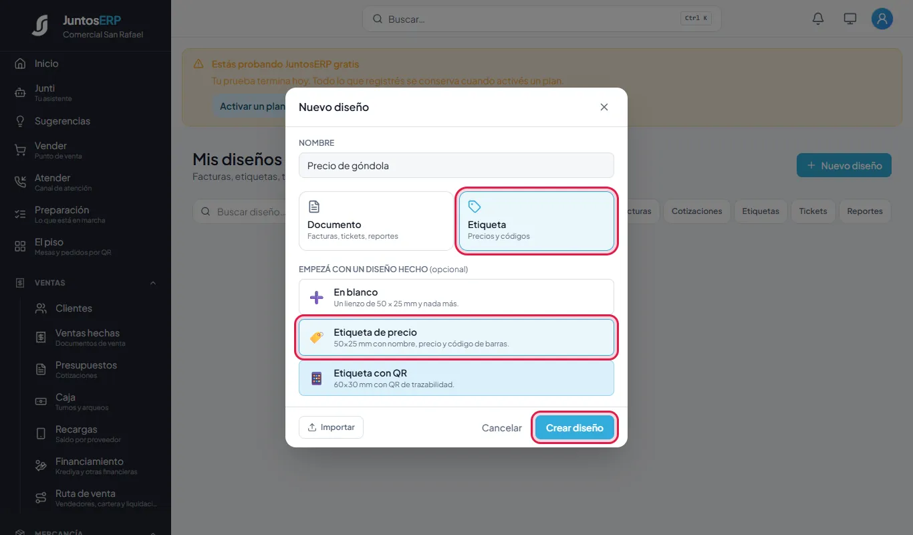
Task: Click the Preparación checklist icon
Action: coord(20,215)
